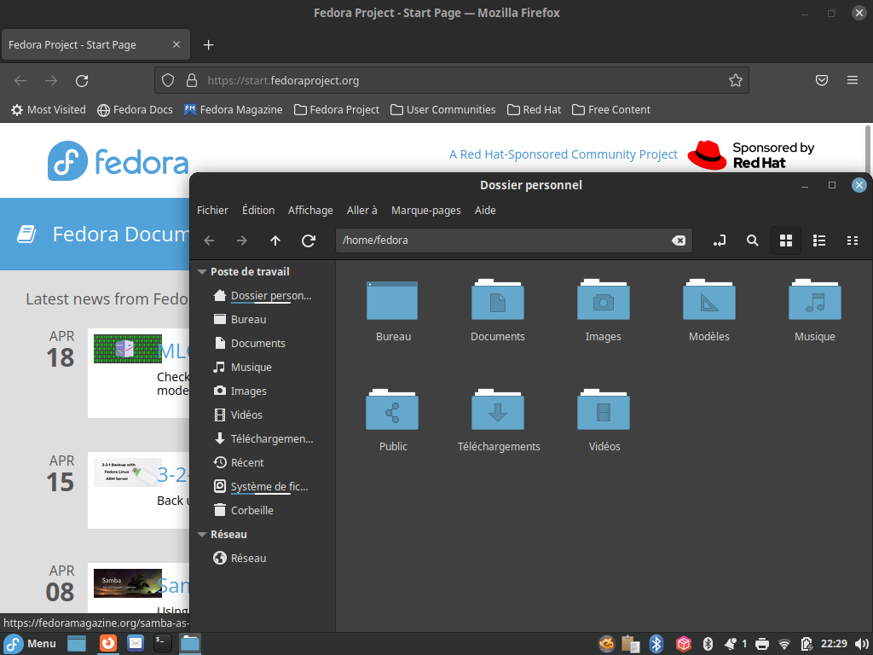
Task: Go forward in the file manager toolbar
Action: [x=241, y=241]
